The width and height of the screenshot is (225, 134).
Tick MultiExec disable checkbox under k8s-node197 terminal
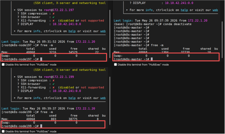pos(3,65)
